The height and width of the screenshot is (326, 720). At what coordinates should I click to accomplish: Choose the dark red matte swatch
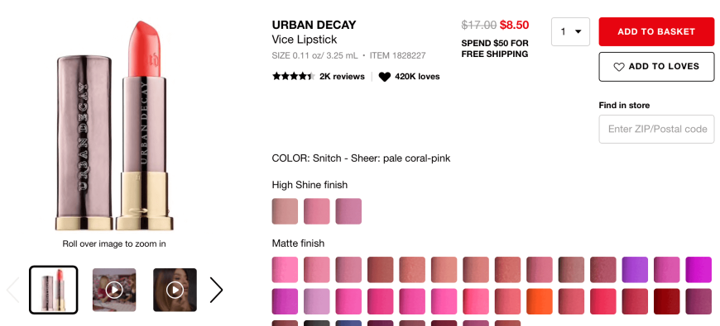[667, 301]
